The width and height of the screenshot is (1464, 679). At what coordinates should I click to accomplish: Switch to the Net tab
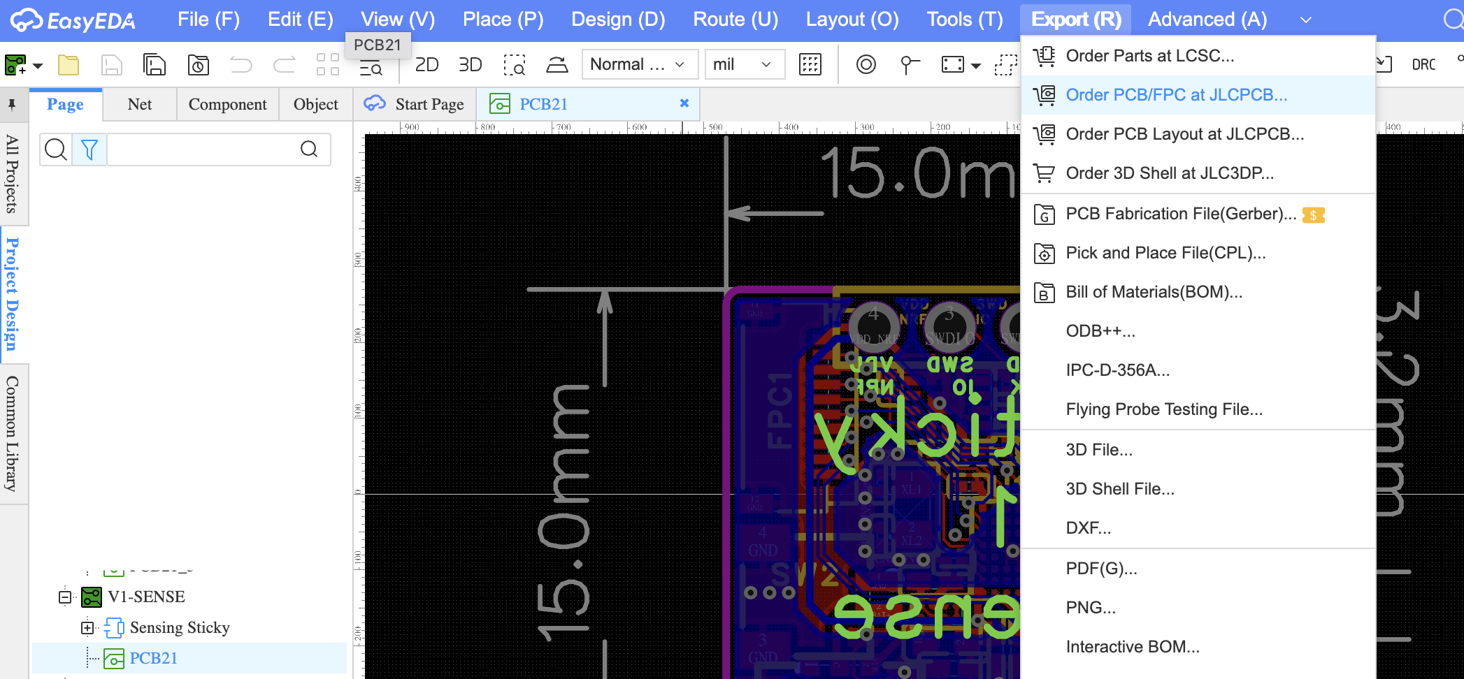pyautogui.click(x=140, y=104)
